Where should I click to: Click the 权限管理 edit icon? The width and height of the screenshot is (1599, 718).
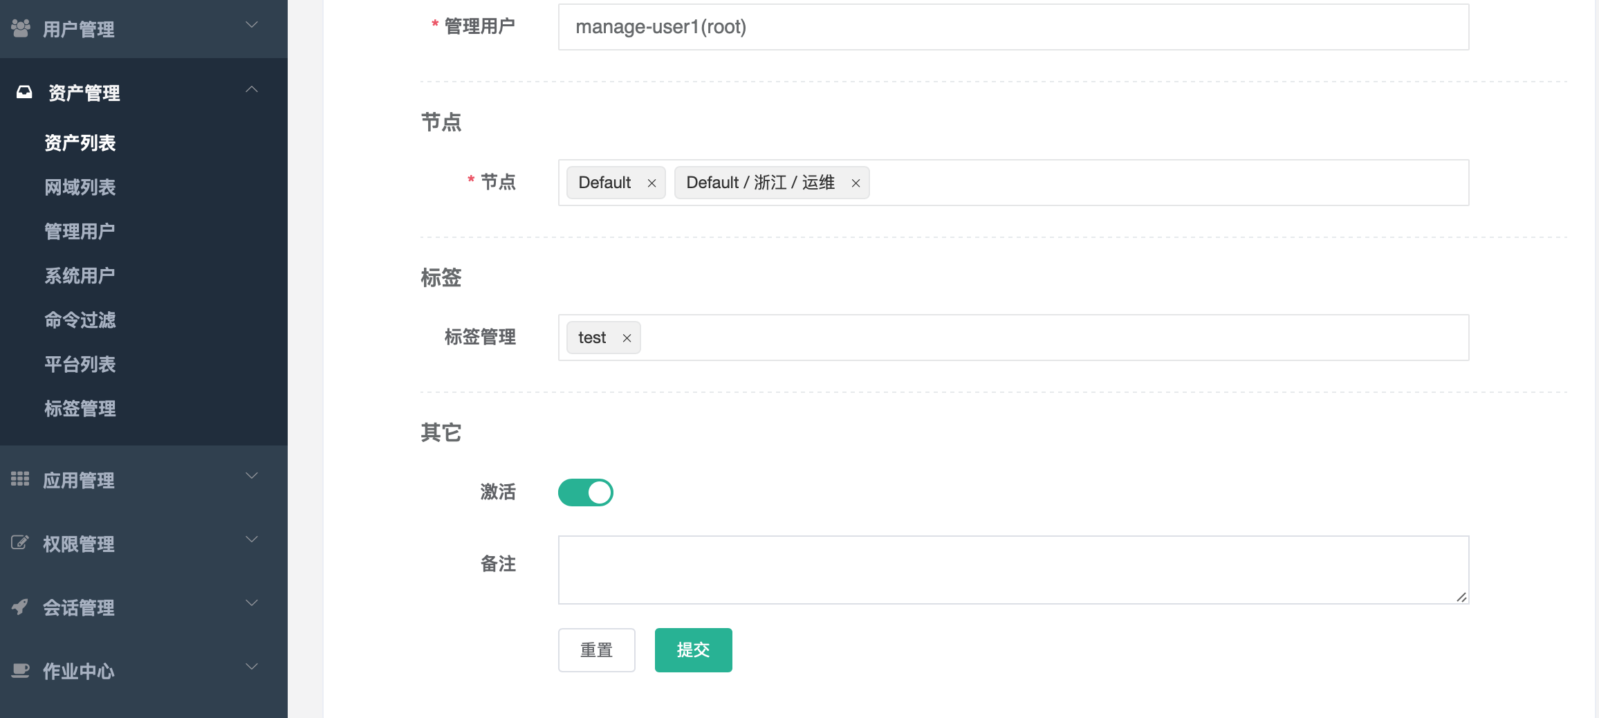20,542
